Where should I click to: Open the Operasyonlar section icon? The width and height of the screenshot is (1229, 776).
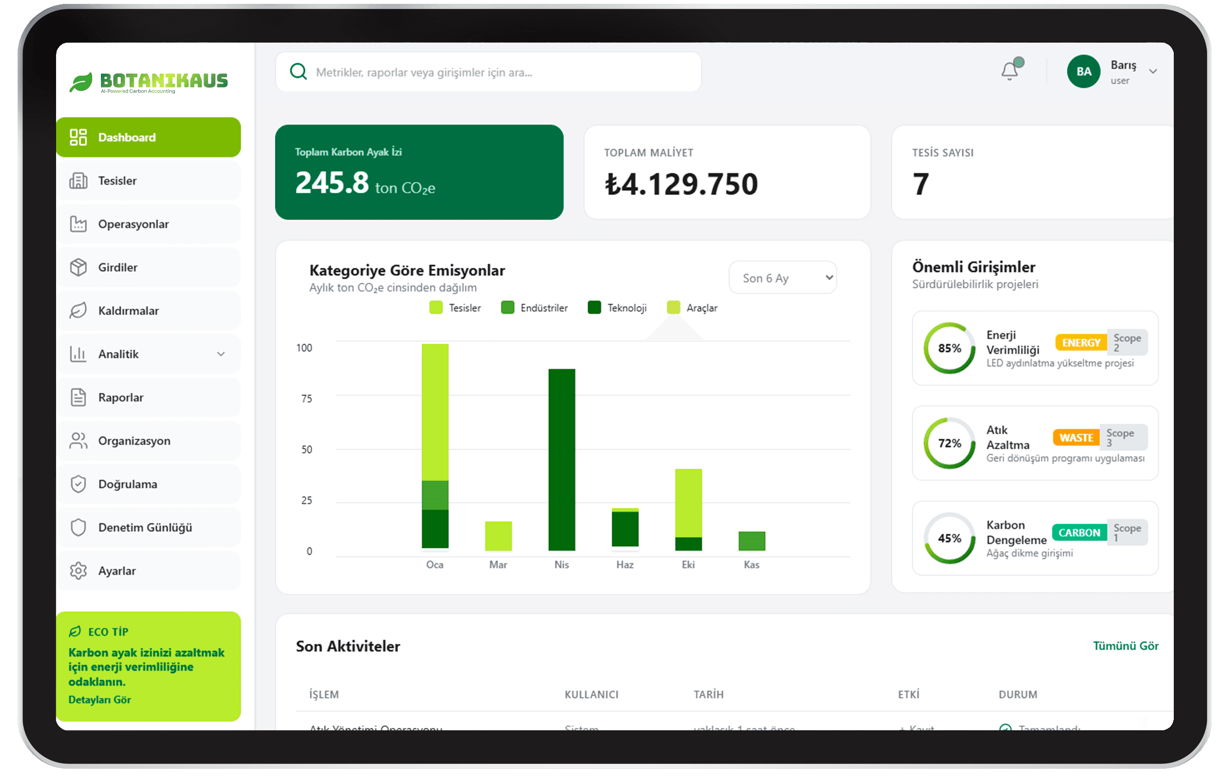coord(78,224)
